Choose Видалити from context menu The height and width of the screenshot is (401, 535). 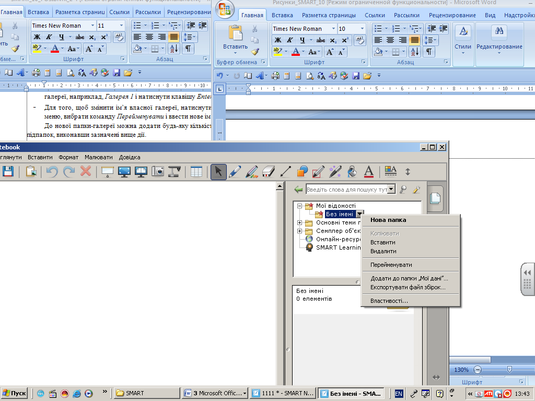pyautogui.click(x=383, y=251)
